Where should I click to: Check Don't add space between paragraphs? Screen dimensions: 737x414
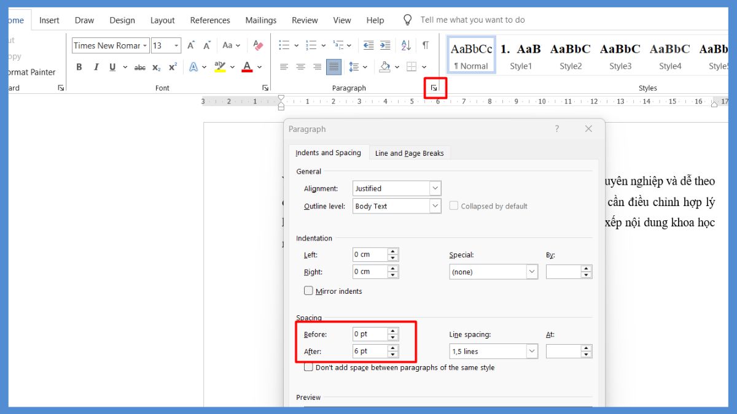[x=308, y=367]
